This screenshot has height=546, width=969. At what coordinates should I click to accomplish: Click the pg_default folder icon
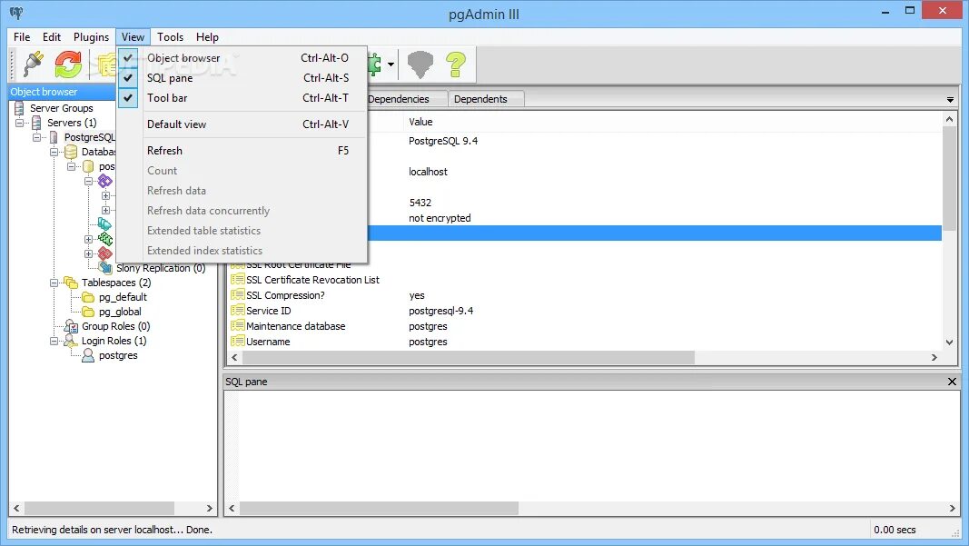pyautogui.click(x=88, y=297)
